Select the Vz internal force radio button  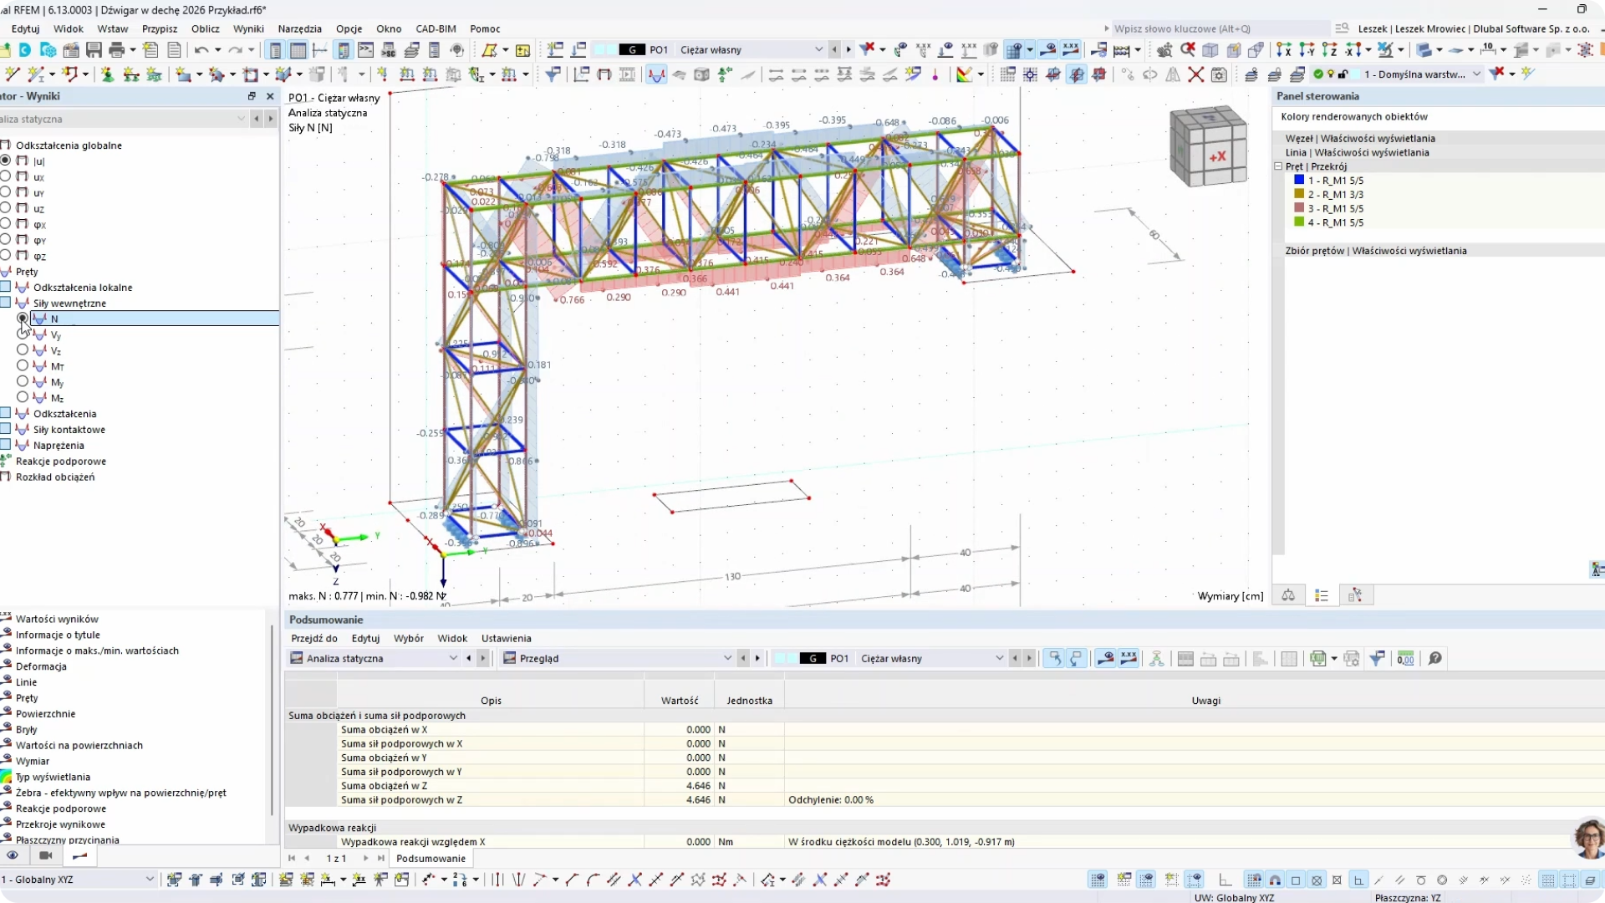click(23, 350)
